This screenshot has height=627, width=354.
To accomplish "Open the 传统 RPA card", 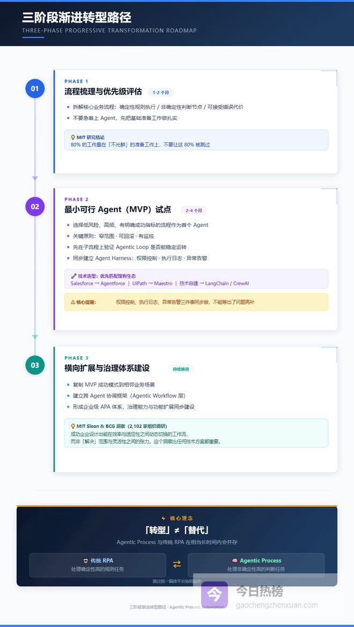I will [x=98, y=565].
